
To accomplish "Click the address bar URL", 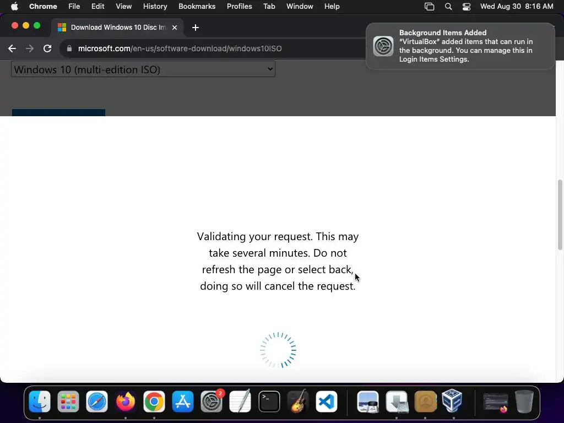I will [180, 48].
